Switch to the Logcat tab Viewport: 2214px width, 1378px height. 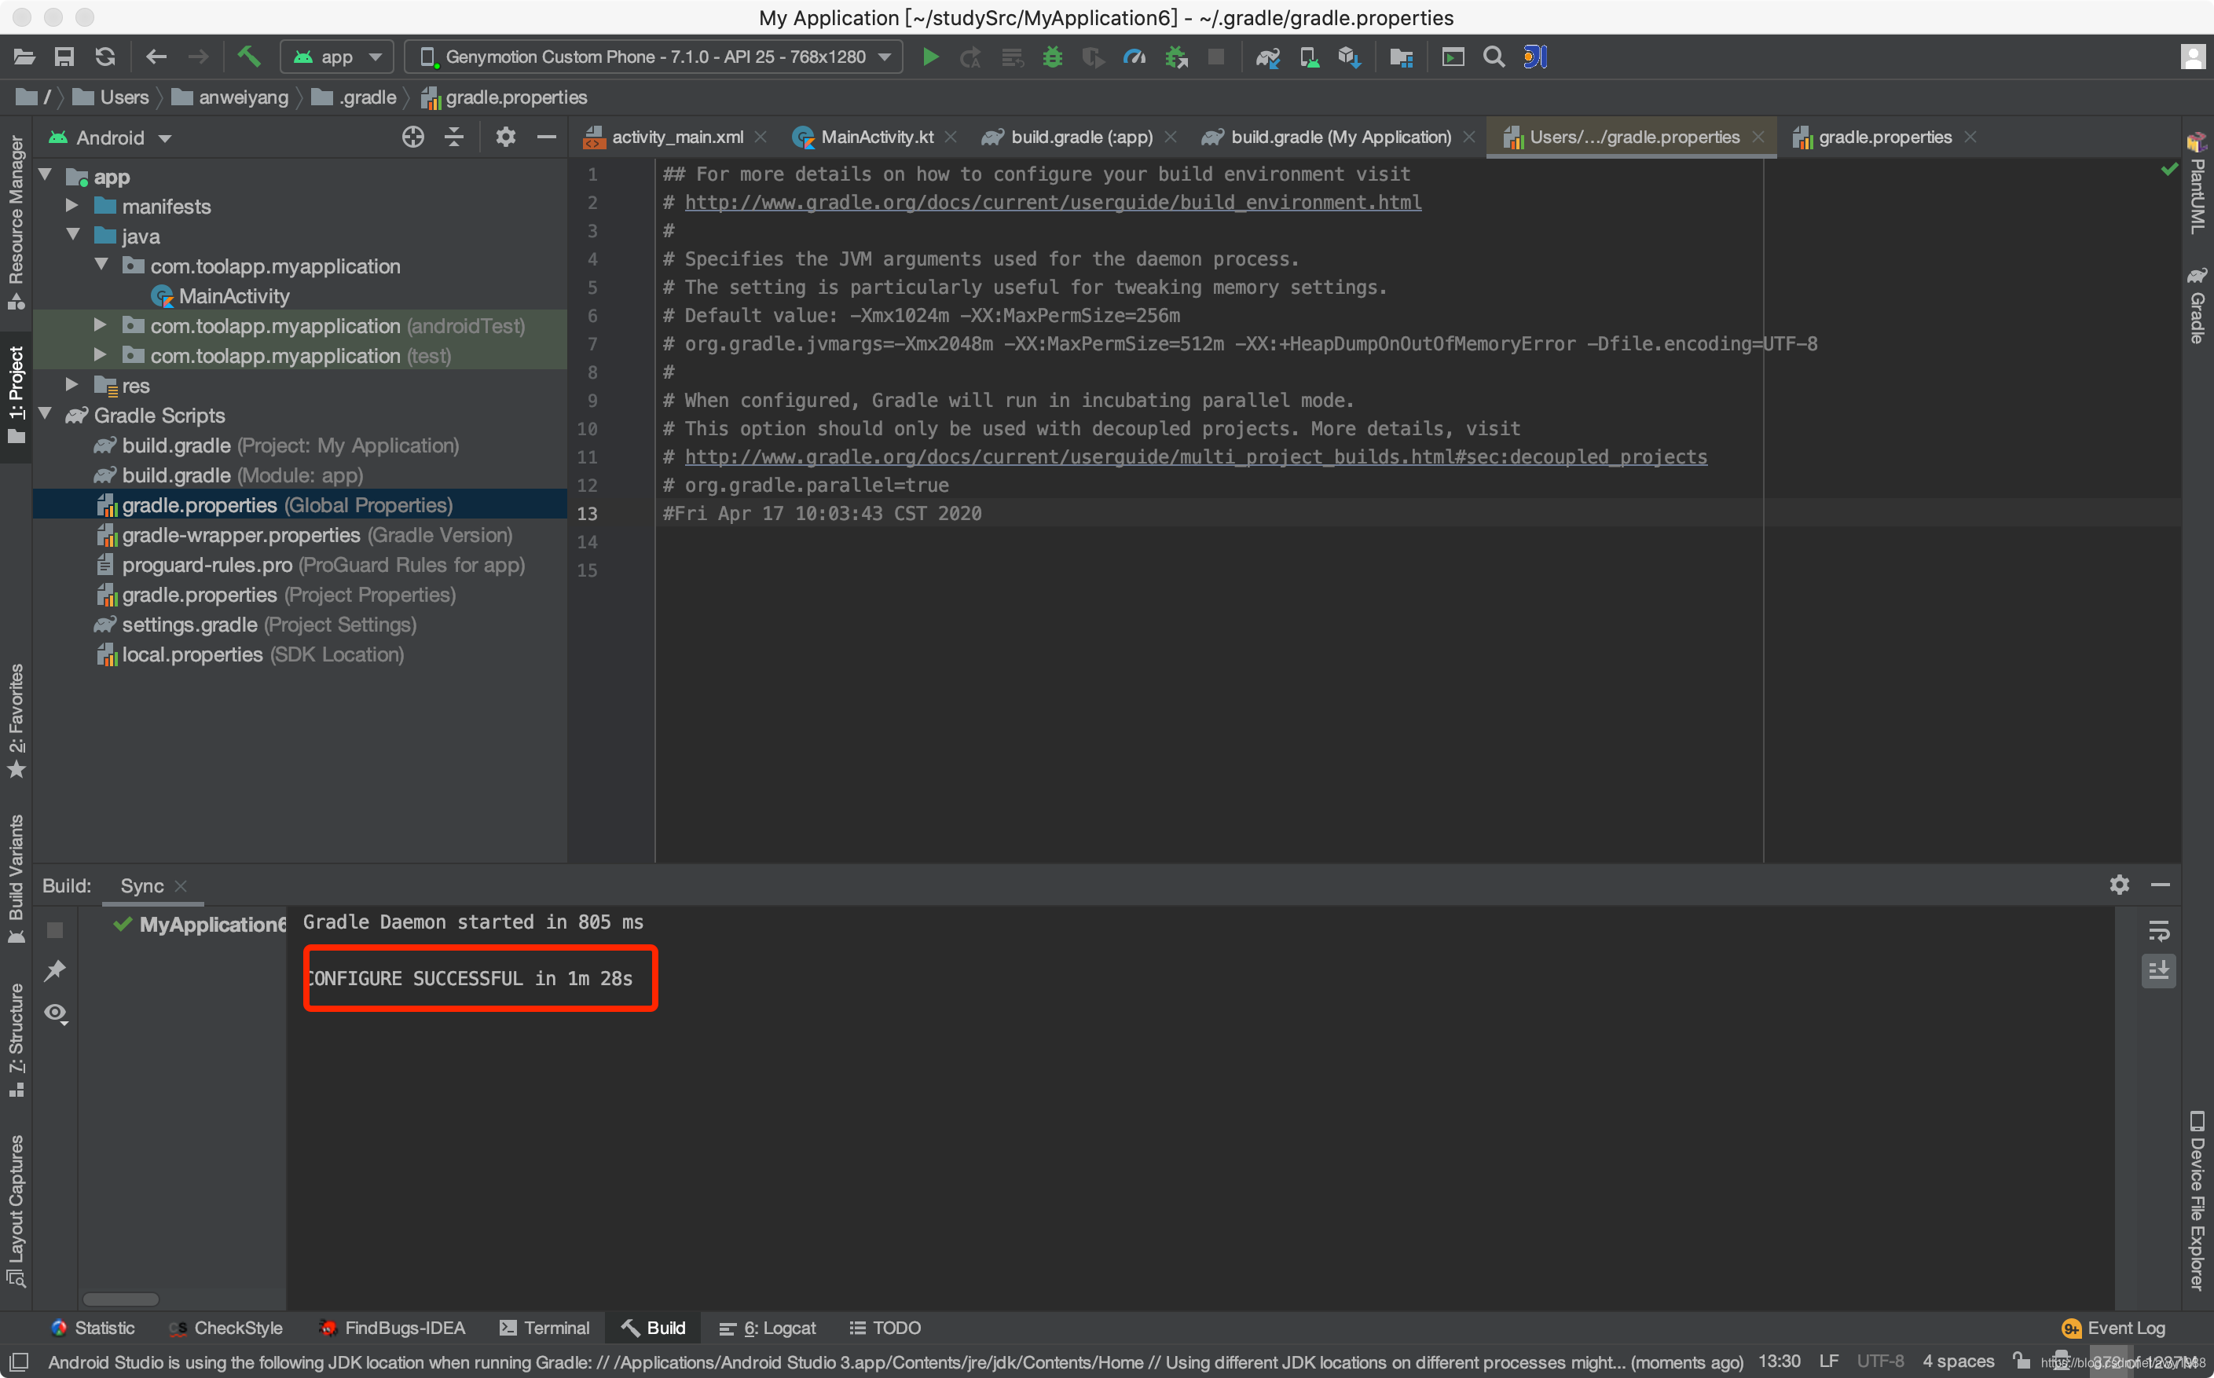point(779,1327)
